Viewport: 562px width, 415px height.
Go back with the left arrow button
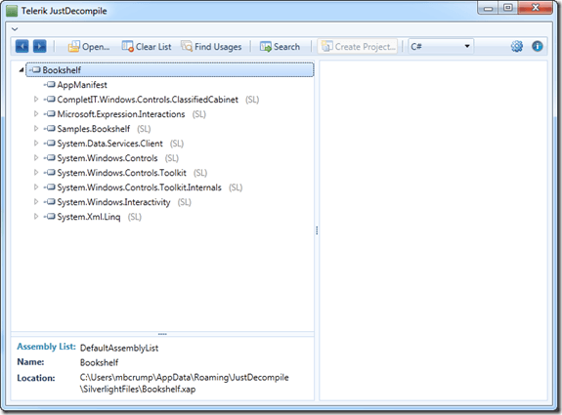click(x=22, y=47)
